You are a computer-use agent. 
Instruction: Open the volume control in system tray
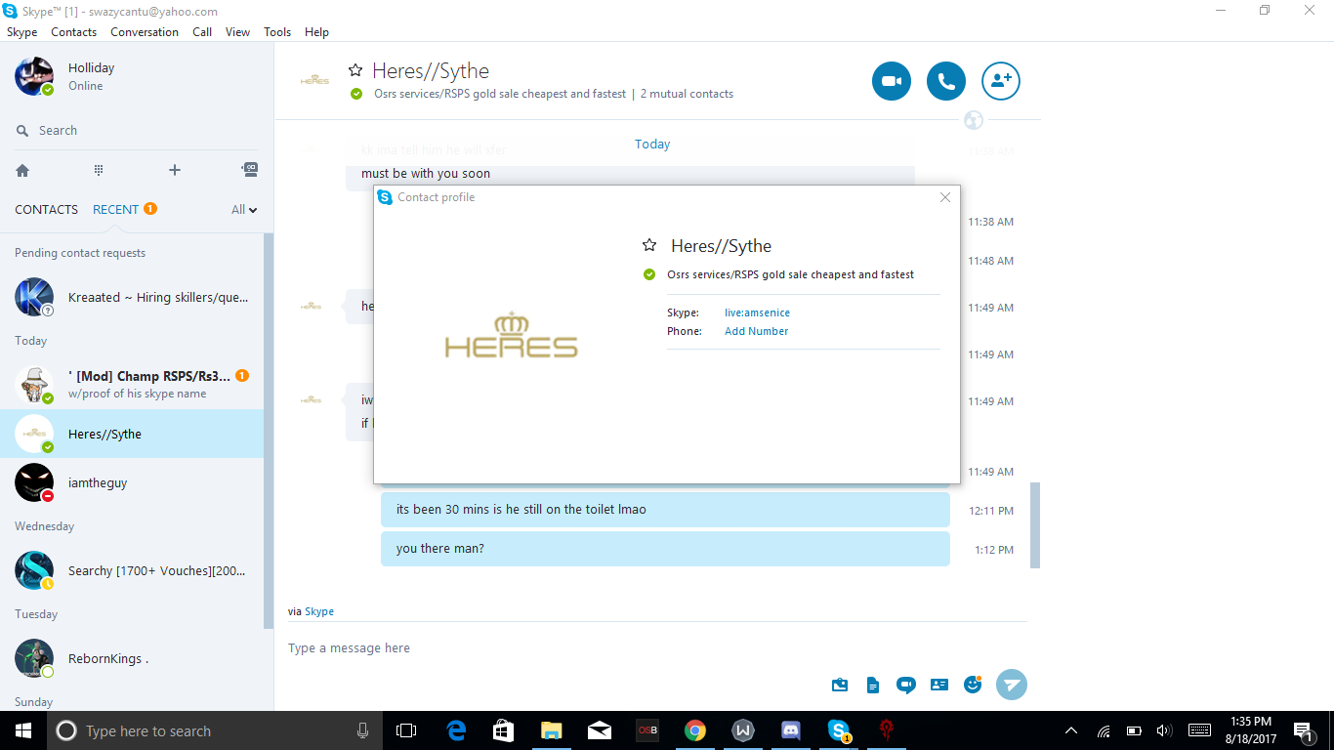pyautogui.click(x=1163, y=730)
